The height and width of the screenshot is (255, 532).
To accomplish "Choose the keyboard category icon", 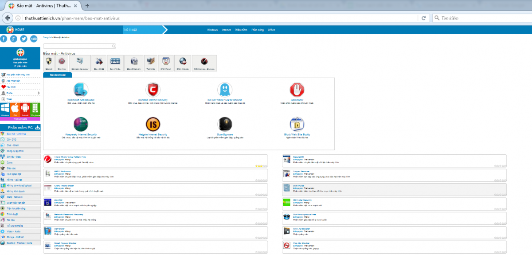I will (115, 63).
